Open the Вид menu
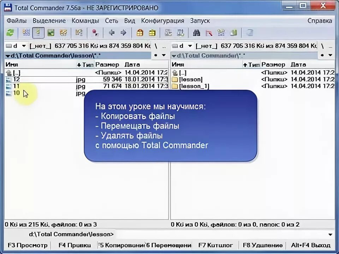 coord(130,21)
